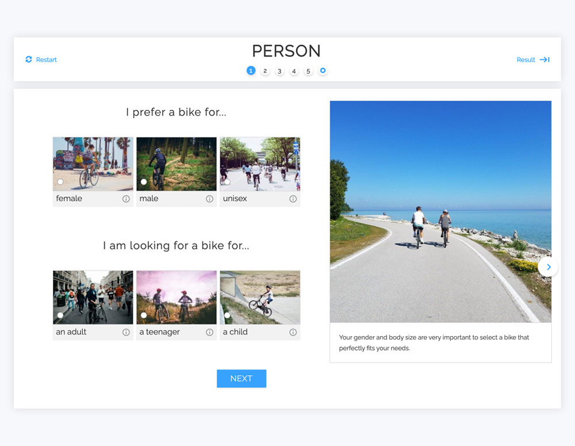Go to step 5 in progress indicator

308,71
